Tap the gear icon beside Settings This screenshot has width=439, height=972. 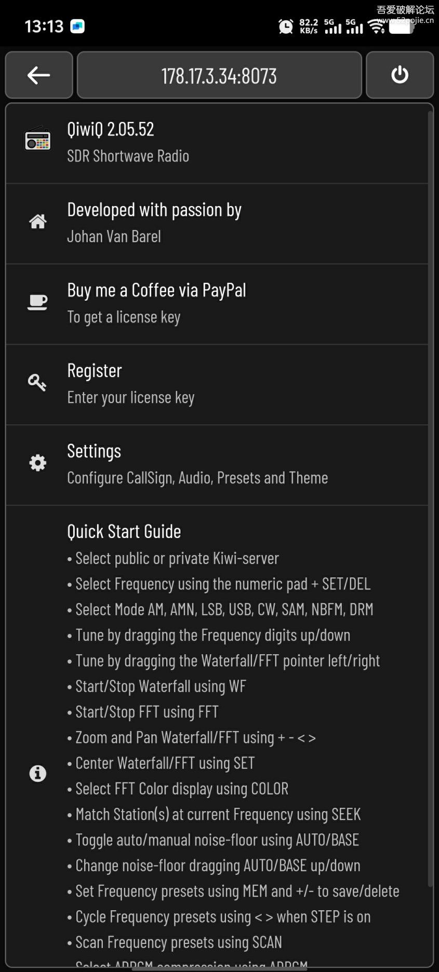pos(38,463)
